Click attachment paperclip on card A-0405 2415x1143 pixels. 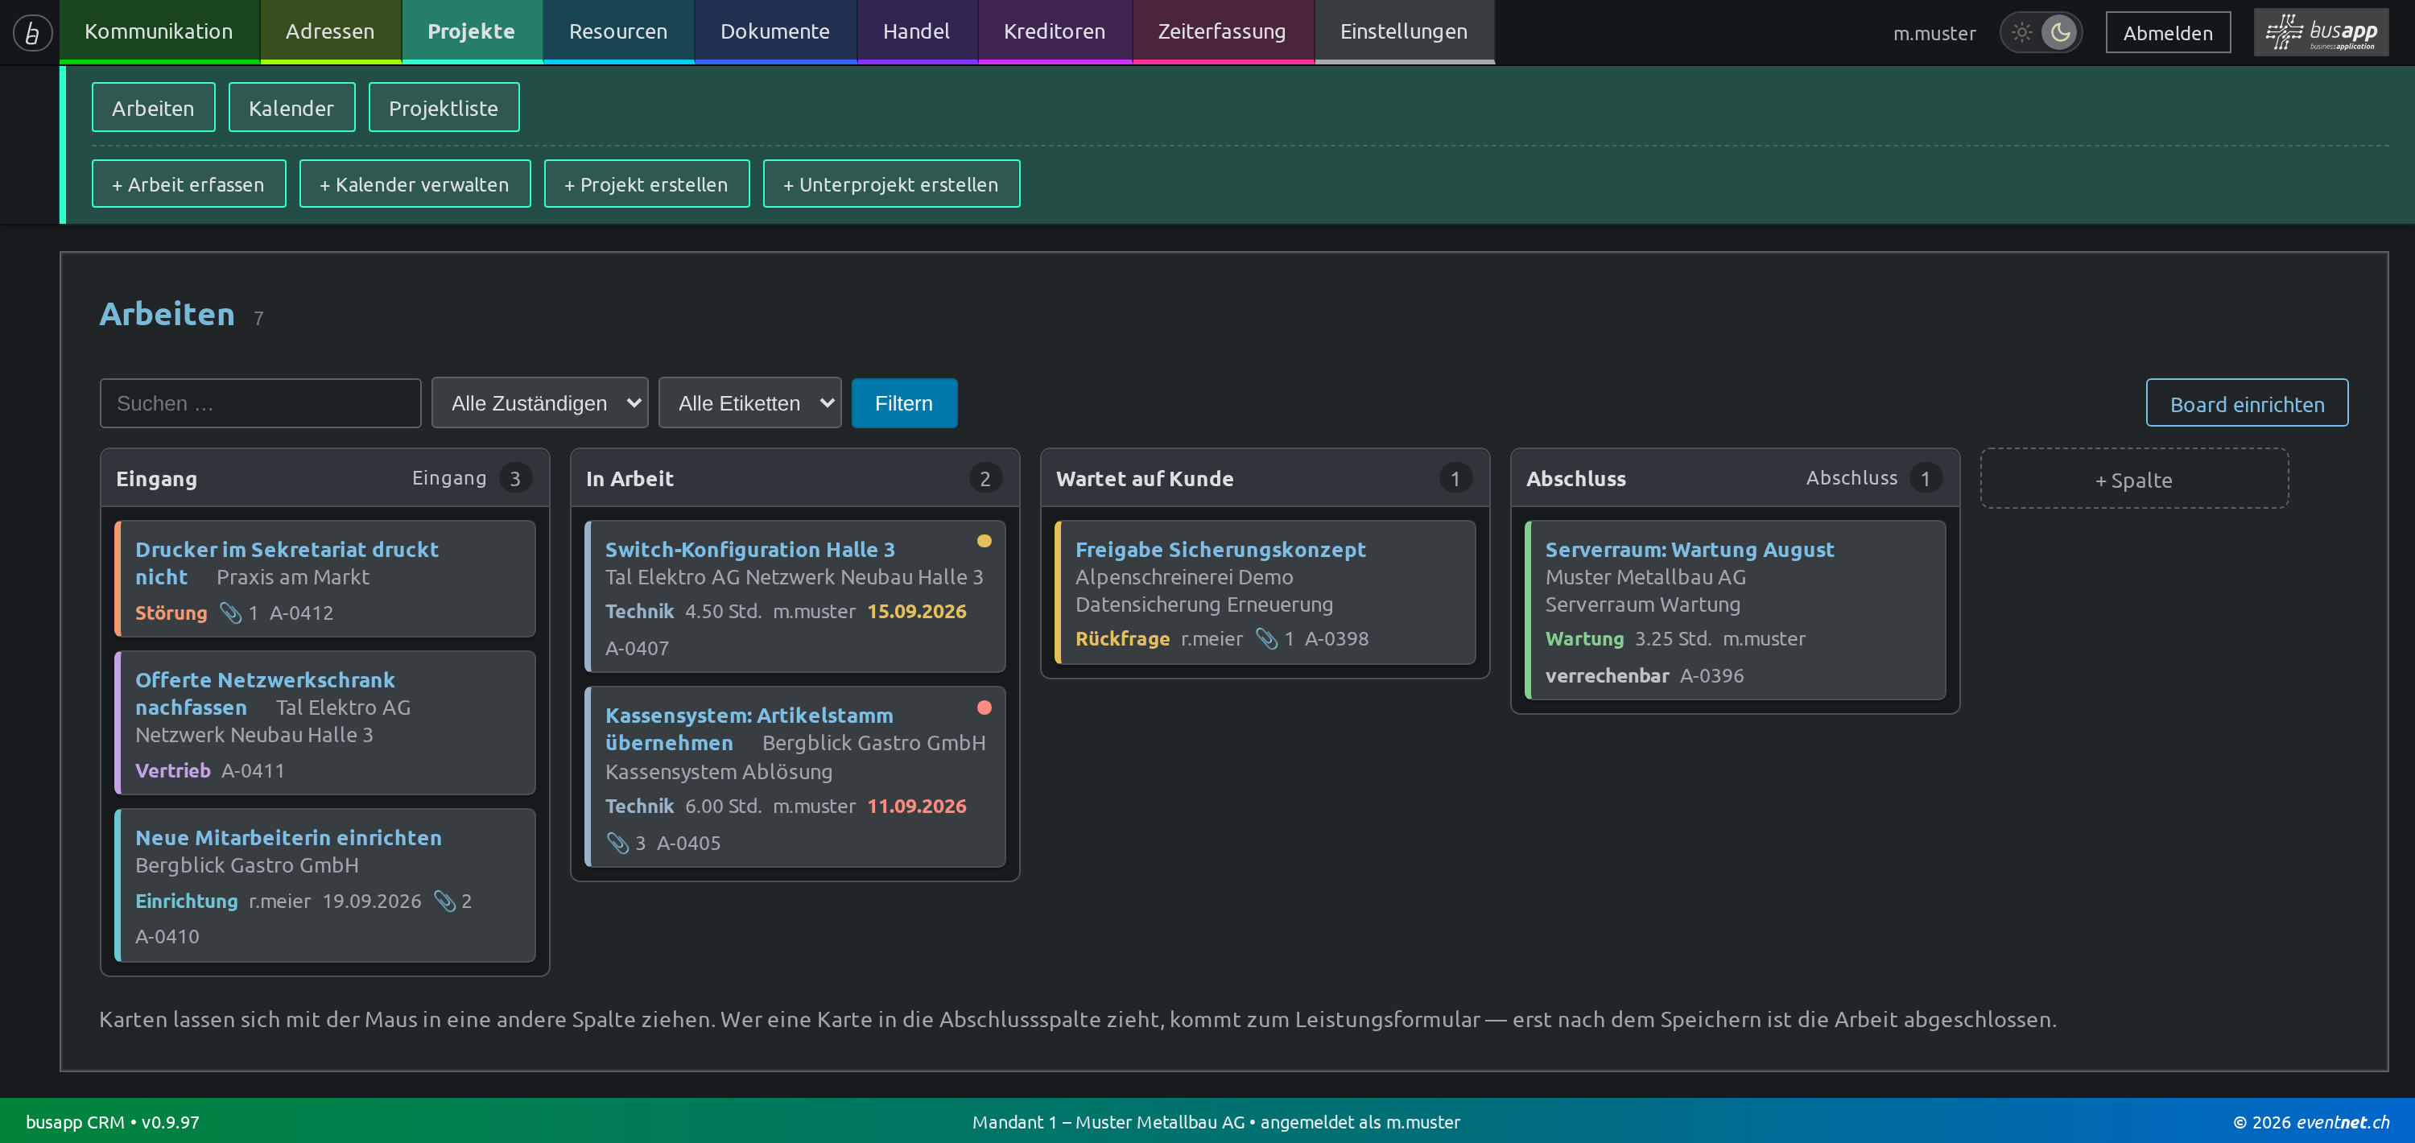click(x=617, y=843)
